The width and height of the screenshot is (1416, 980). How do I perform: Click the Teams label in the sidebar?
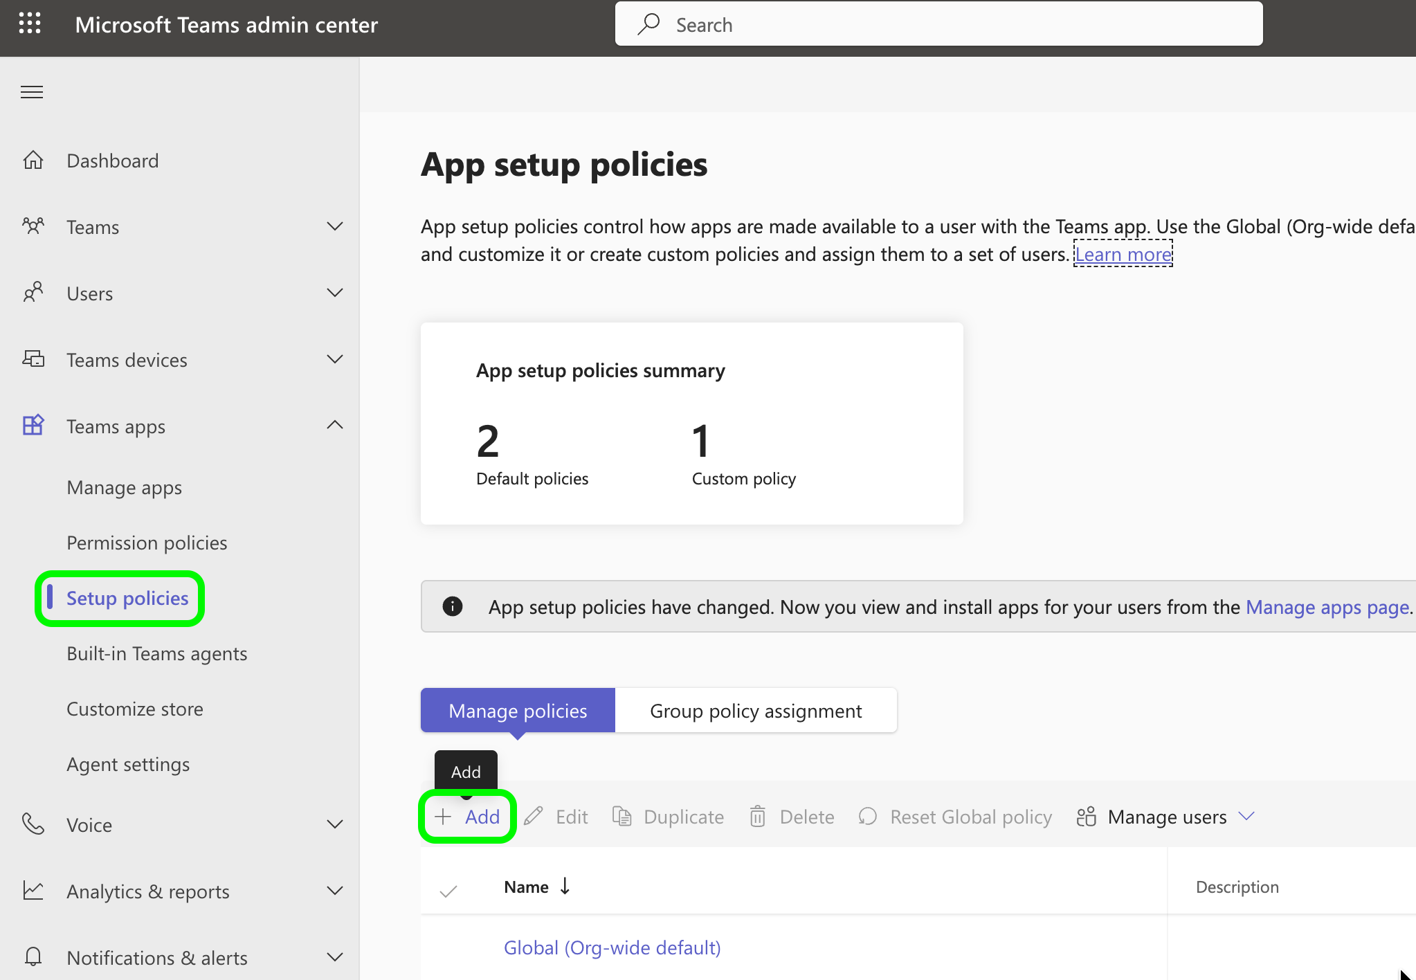(x=93, y=227)
